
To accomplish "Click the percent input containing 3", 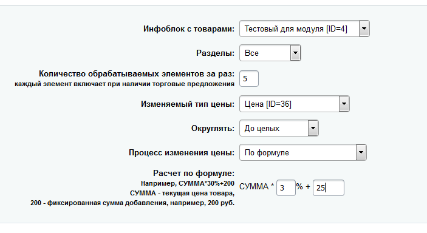I will tap(286, 187).
